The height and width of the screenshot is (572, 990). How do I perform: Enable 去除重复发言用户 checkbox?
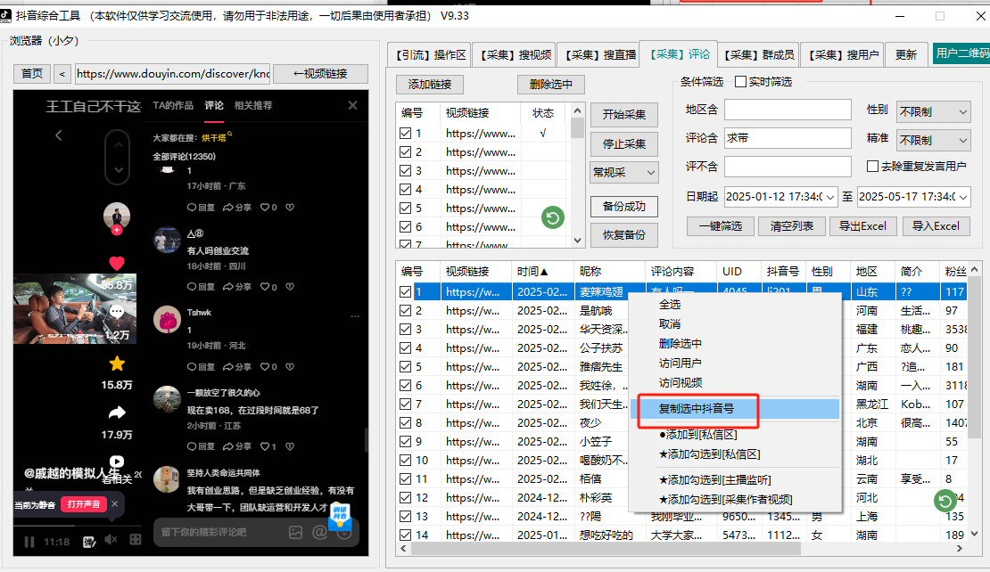(873, 166)
